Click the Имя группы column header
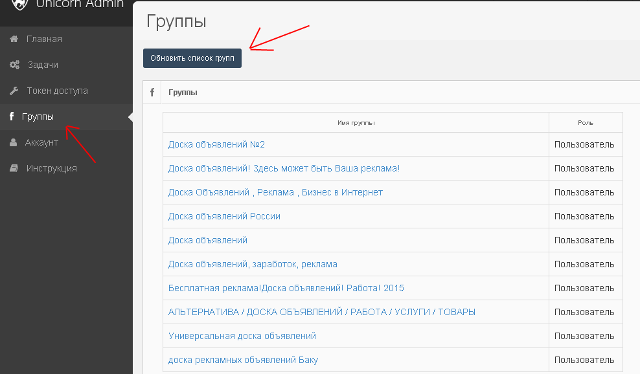This screenshot has width=640, height=374. tap(356, 122)
